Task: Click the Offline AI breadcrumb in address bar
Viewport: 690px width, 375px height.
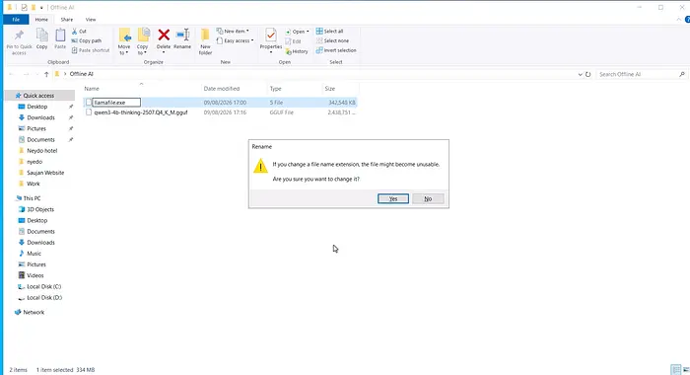Action: (x=82, y=74)
